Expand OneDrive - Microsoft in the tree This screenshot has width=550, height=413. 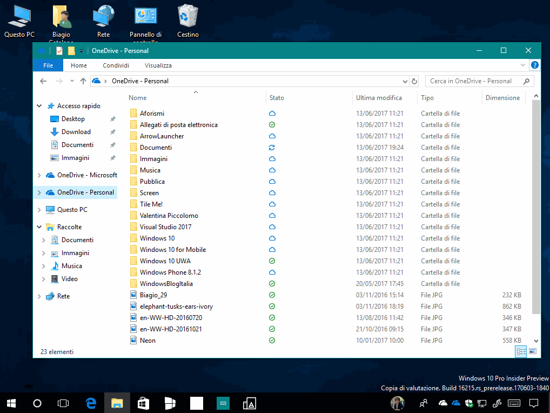tap(39, 175)
